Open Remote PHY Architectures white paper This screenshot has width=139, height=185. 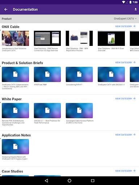coord(15,111)
